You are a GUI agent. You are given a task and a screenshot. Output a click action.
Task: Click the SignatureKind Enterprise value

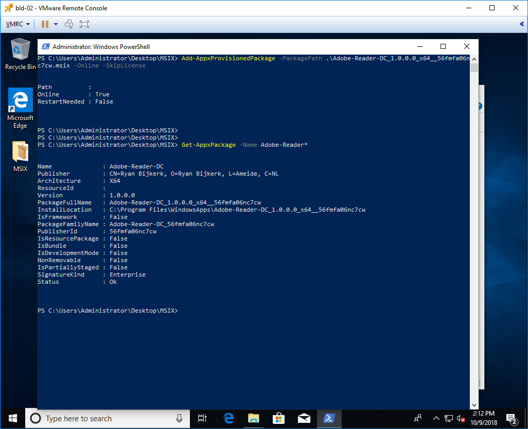128,274
